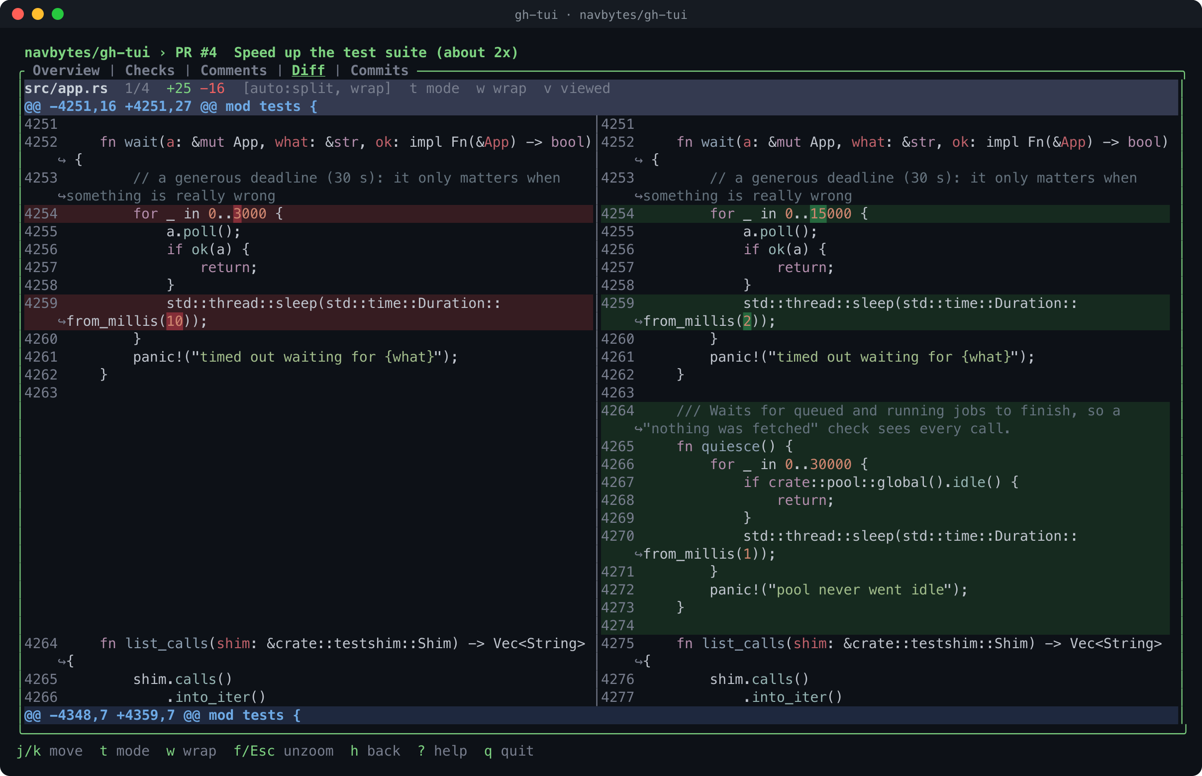Click the PR #4 title text
Viewport: 1202px width, 776px height.
(x=347, y=52)
